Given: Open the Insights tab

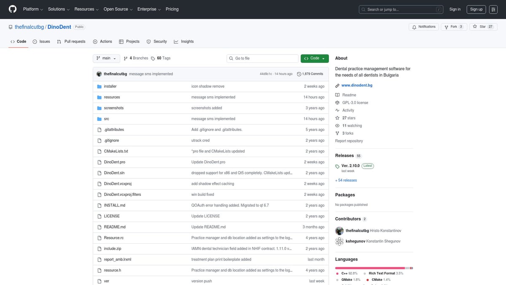Looking at the screenshot, I should (184, 41).
